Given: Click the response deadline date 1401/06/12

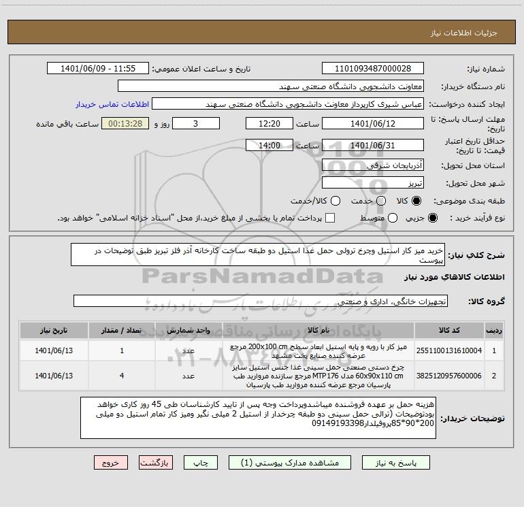Looking at the screenshot, I should (x=373, y=123).
